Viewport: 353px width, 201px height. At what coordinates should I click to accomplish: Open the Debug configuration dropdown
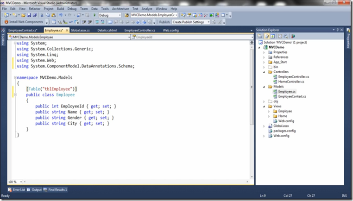click(110, 15)
